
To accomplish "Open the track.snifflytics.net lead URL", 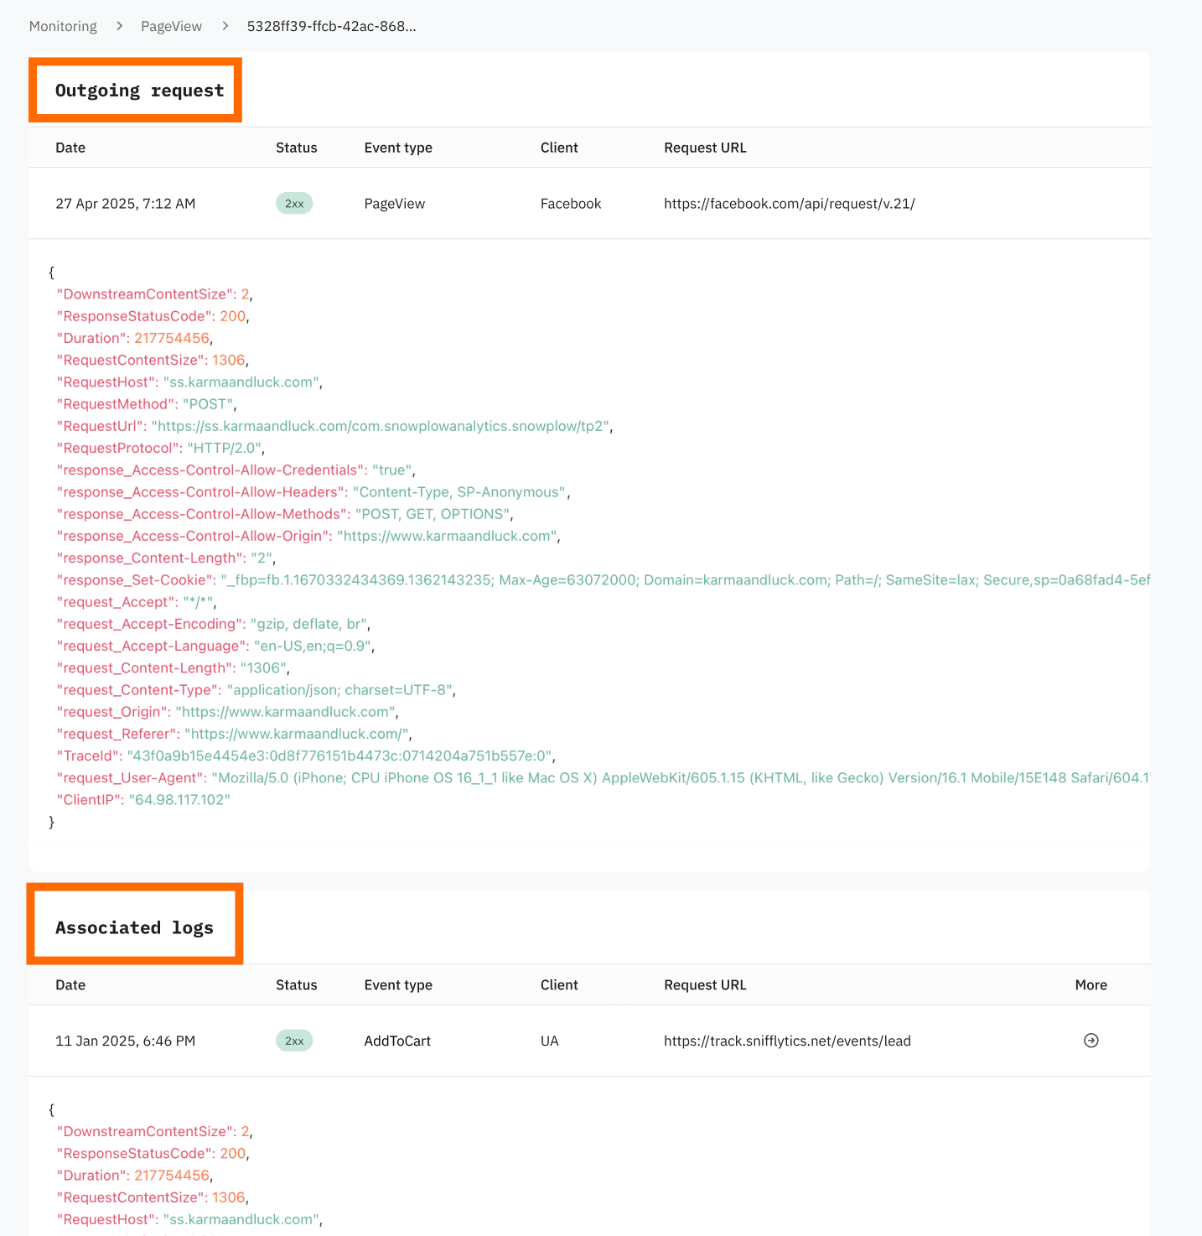I will (787, 1041).
